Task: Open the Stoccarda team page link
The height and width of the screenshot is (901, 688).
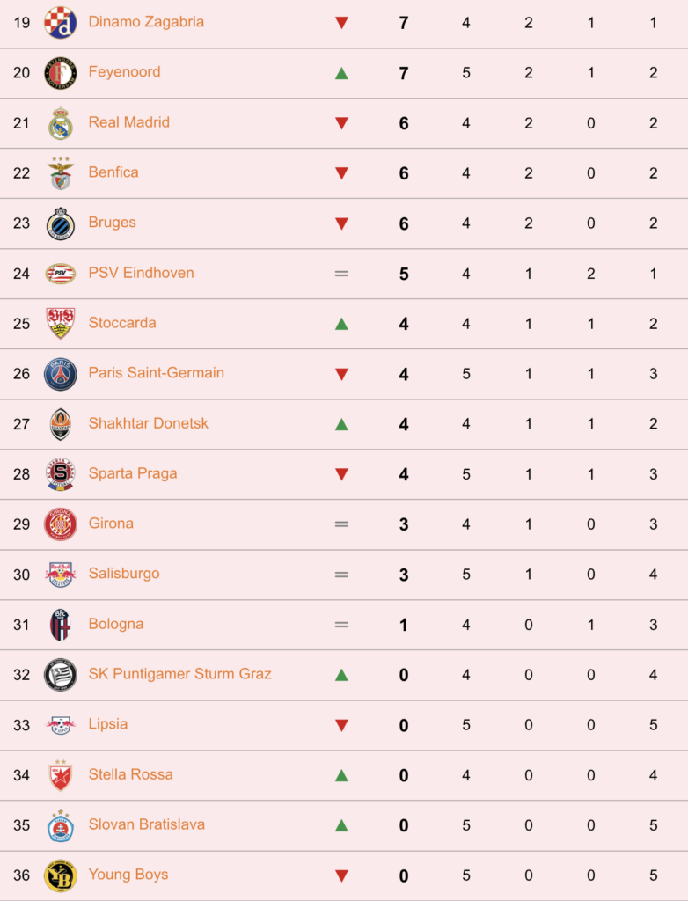Action: pos(122,322)
